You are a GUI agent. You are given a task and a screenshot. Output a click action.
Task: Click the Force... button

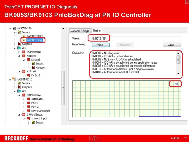coord(101,45)
